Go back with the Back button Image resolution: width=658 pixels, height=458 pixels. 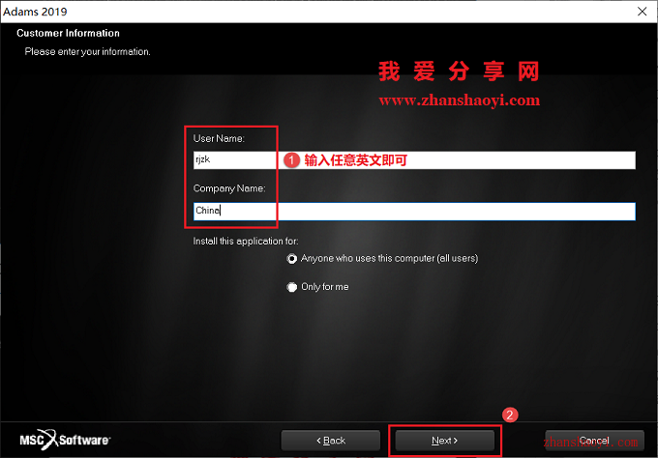331,441
